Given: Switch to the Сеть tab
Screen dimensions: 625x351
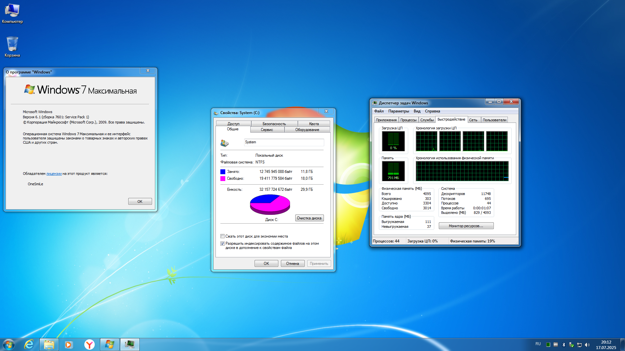Looking at the screenshot, I should [x=473, y=120].
